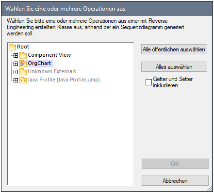The width and height of the screenshot is (214, 193).
Task: Click the Root folder icon
Action: [x=12, y=47]
